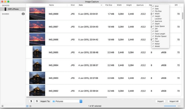Toggle the Date column in the menu
This screenshot has width=185, height=109.
(x=160, y=9)
